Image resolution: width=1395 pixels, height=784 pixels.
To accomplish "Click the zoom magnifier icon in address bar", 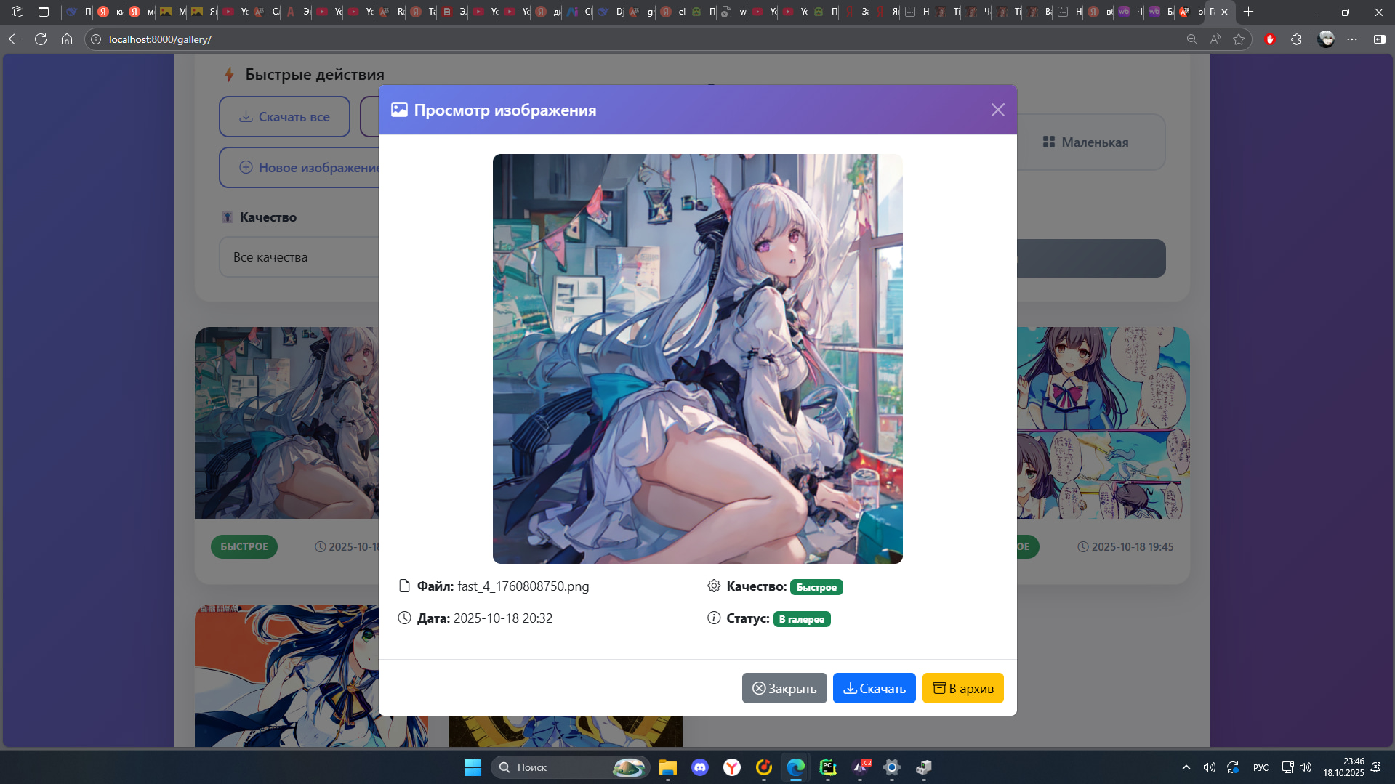I will pos(1192,39).
